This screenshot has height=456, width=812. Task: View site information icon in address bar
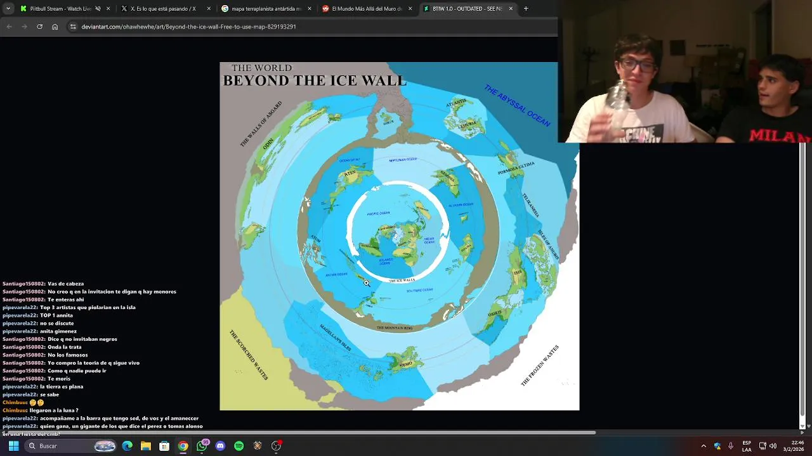pos(73,27)
